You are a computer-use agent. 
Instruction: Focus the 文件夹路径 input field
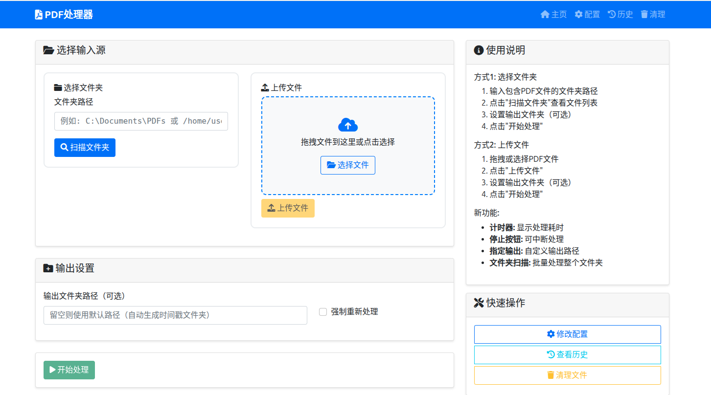point(141,121)
